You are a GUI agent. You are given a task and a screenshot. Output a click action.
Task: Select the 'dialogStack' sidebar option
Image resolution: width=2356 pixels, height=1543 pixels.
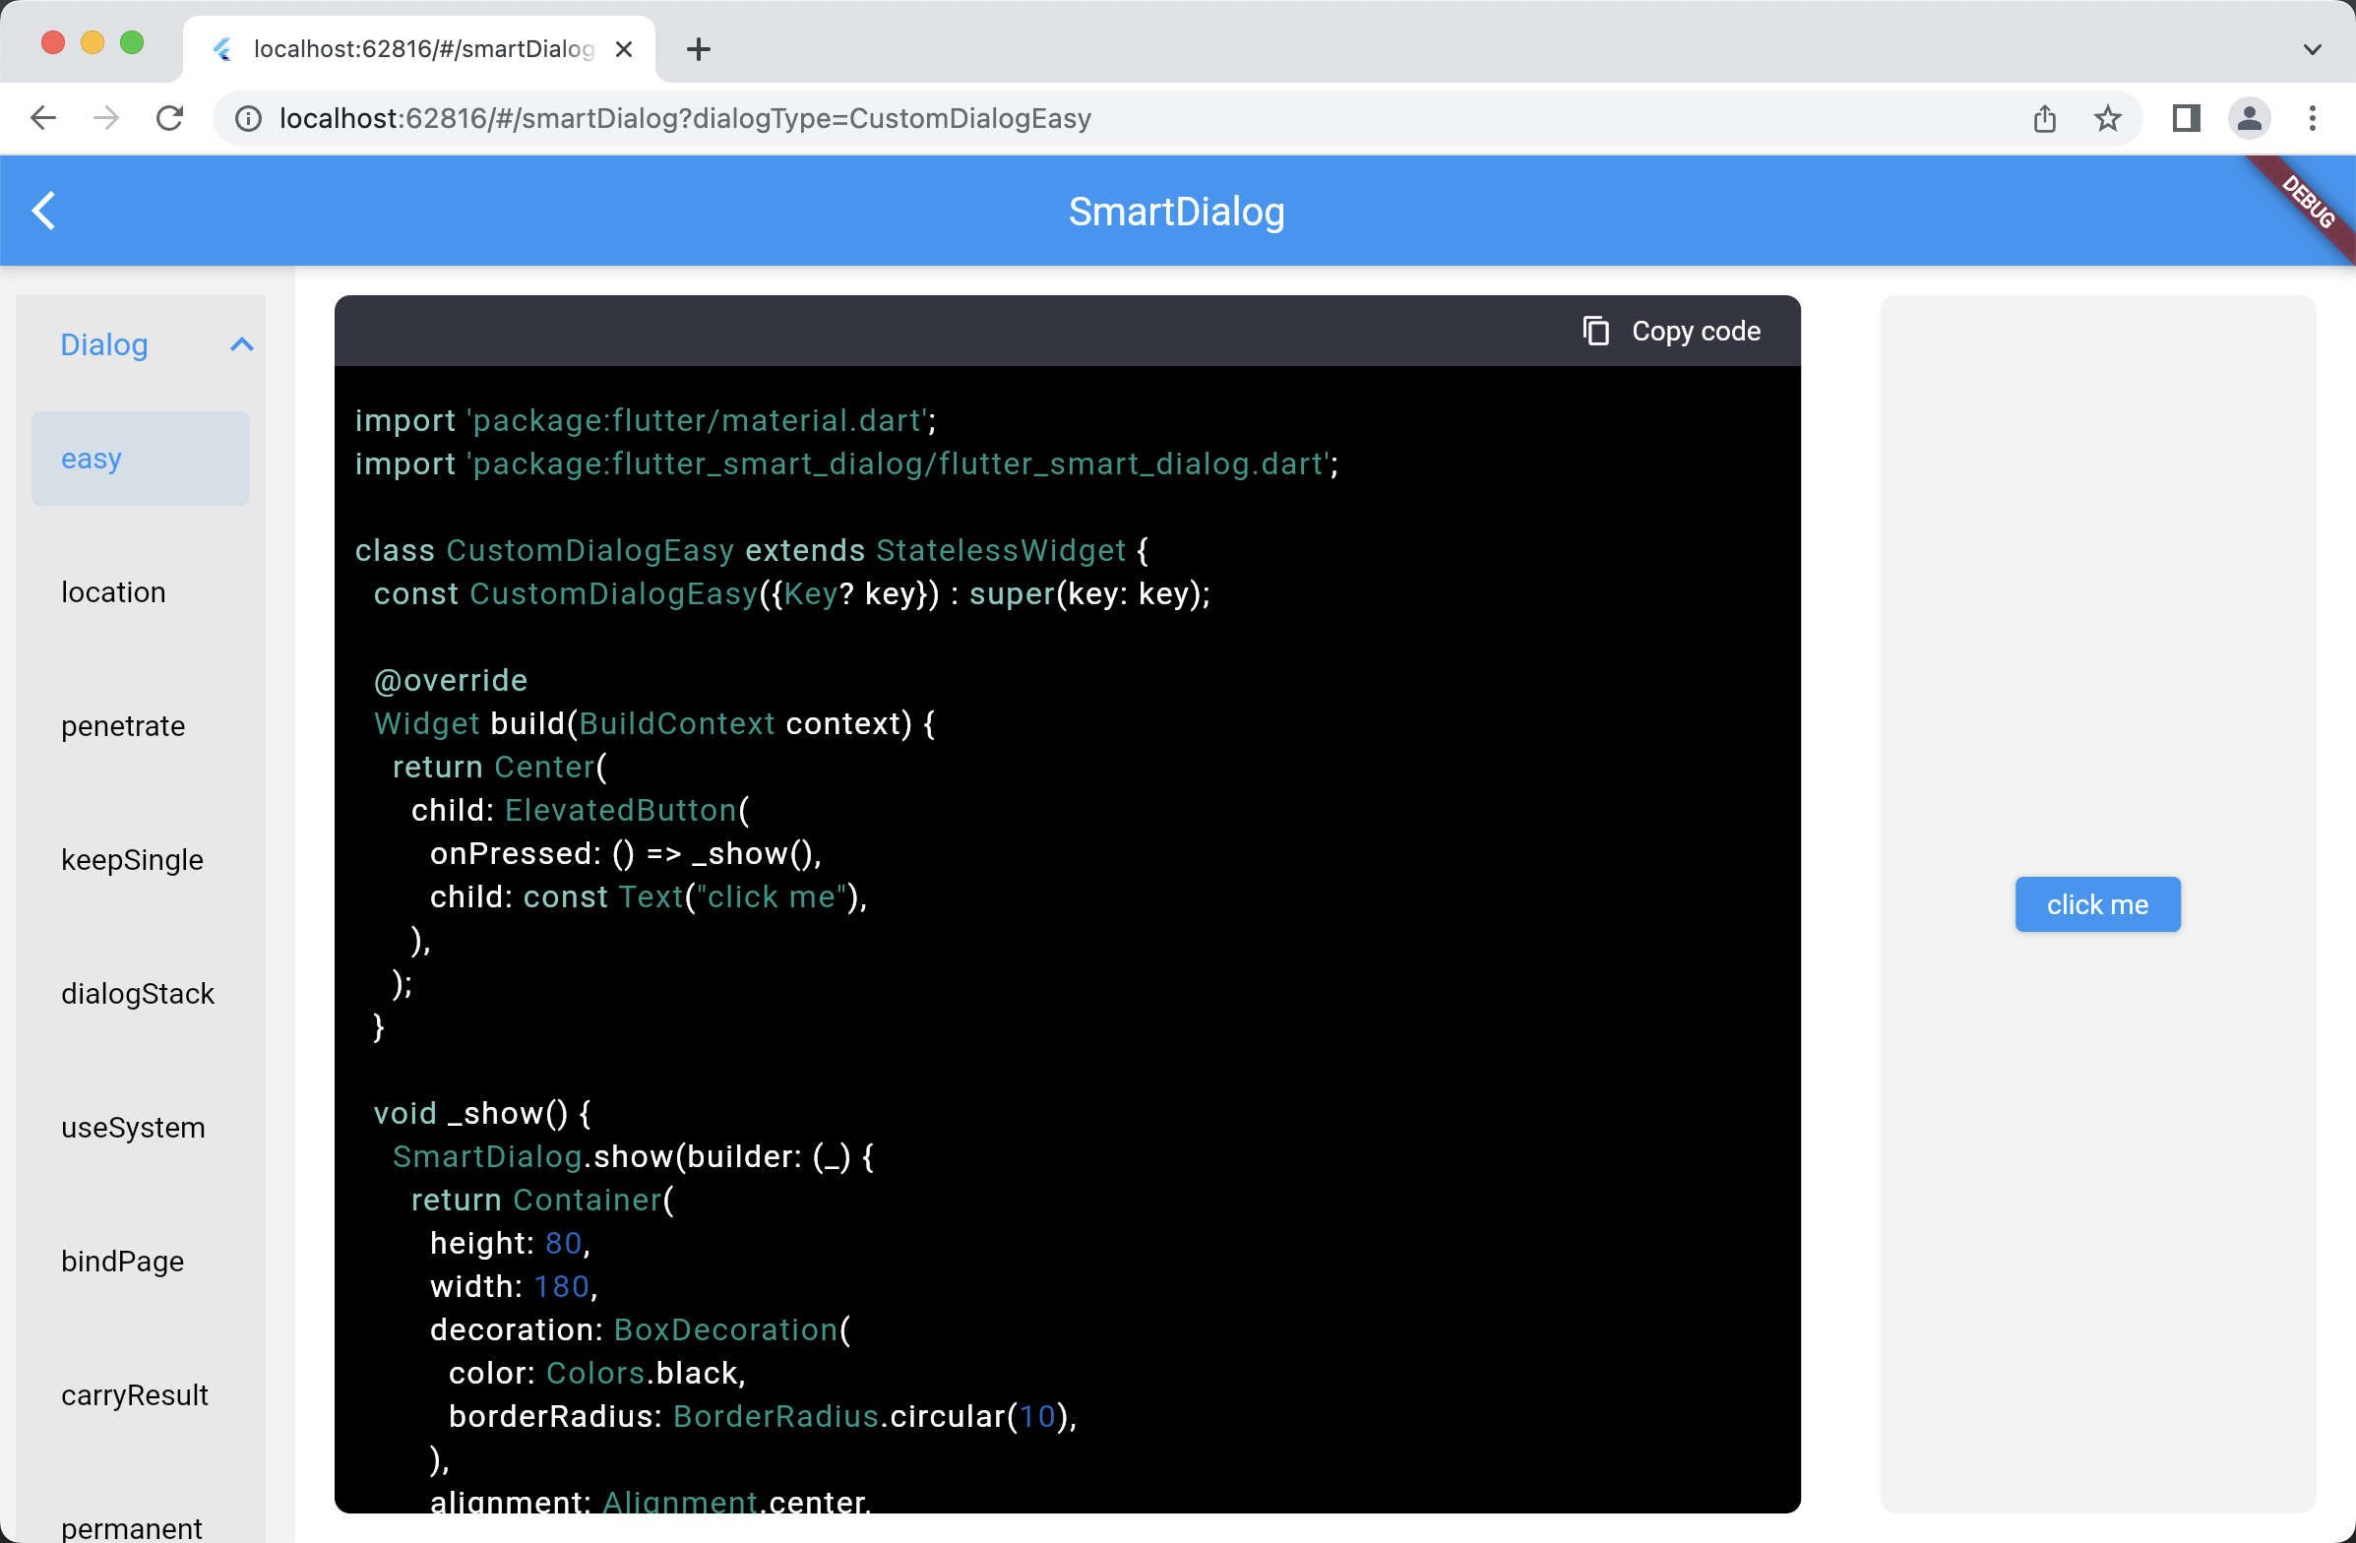[138, 994]
